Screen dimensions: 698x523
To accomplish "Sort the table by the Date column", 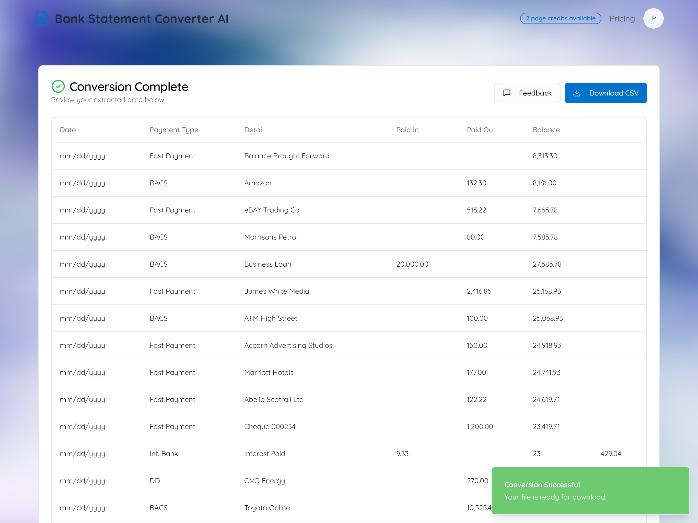I will pyautogui.click(x=67, y=130).
